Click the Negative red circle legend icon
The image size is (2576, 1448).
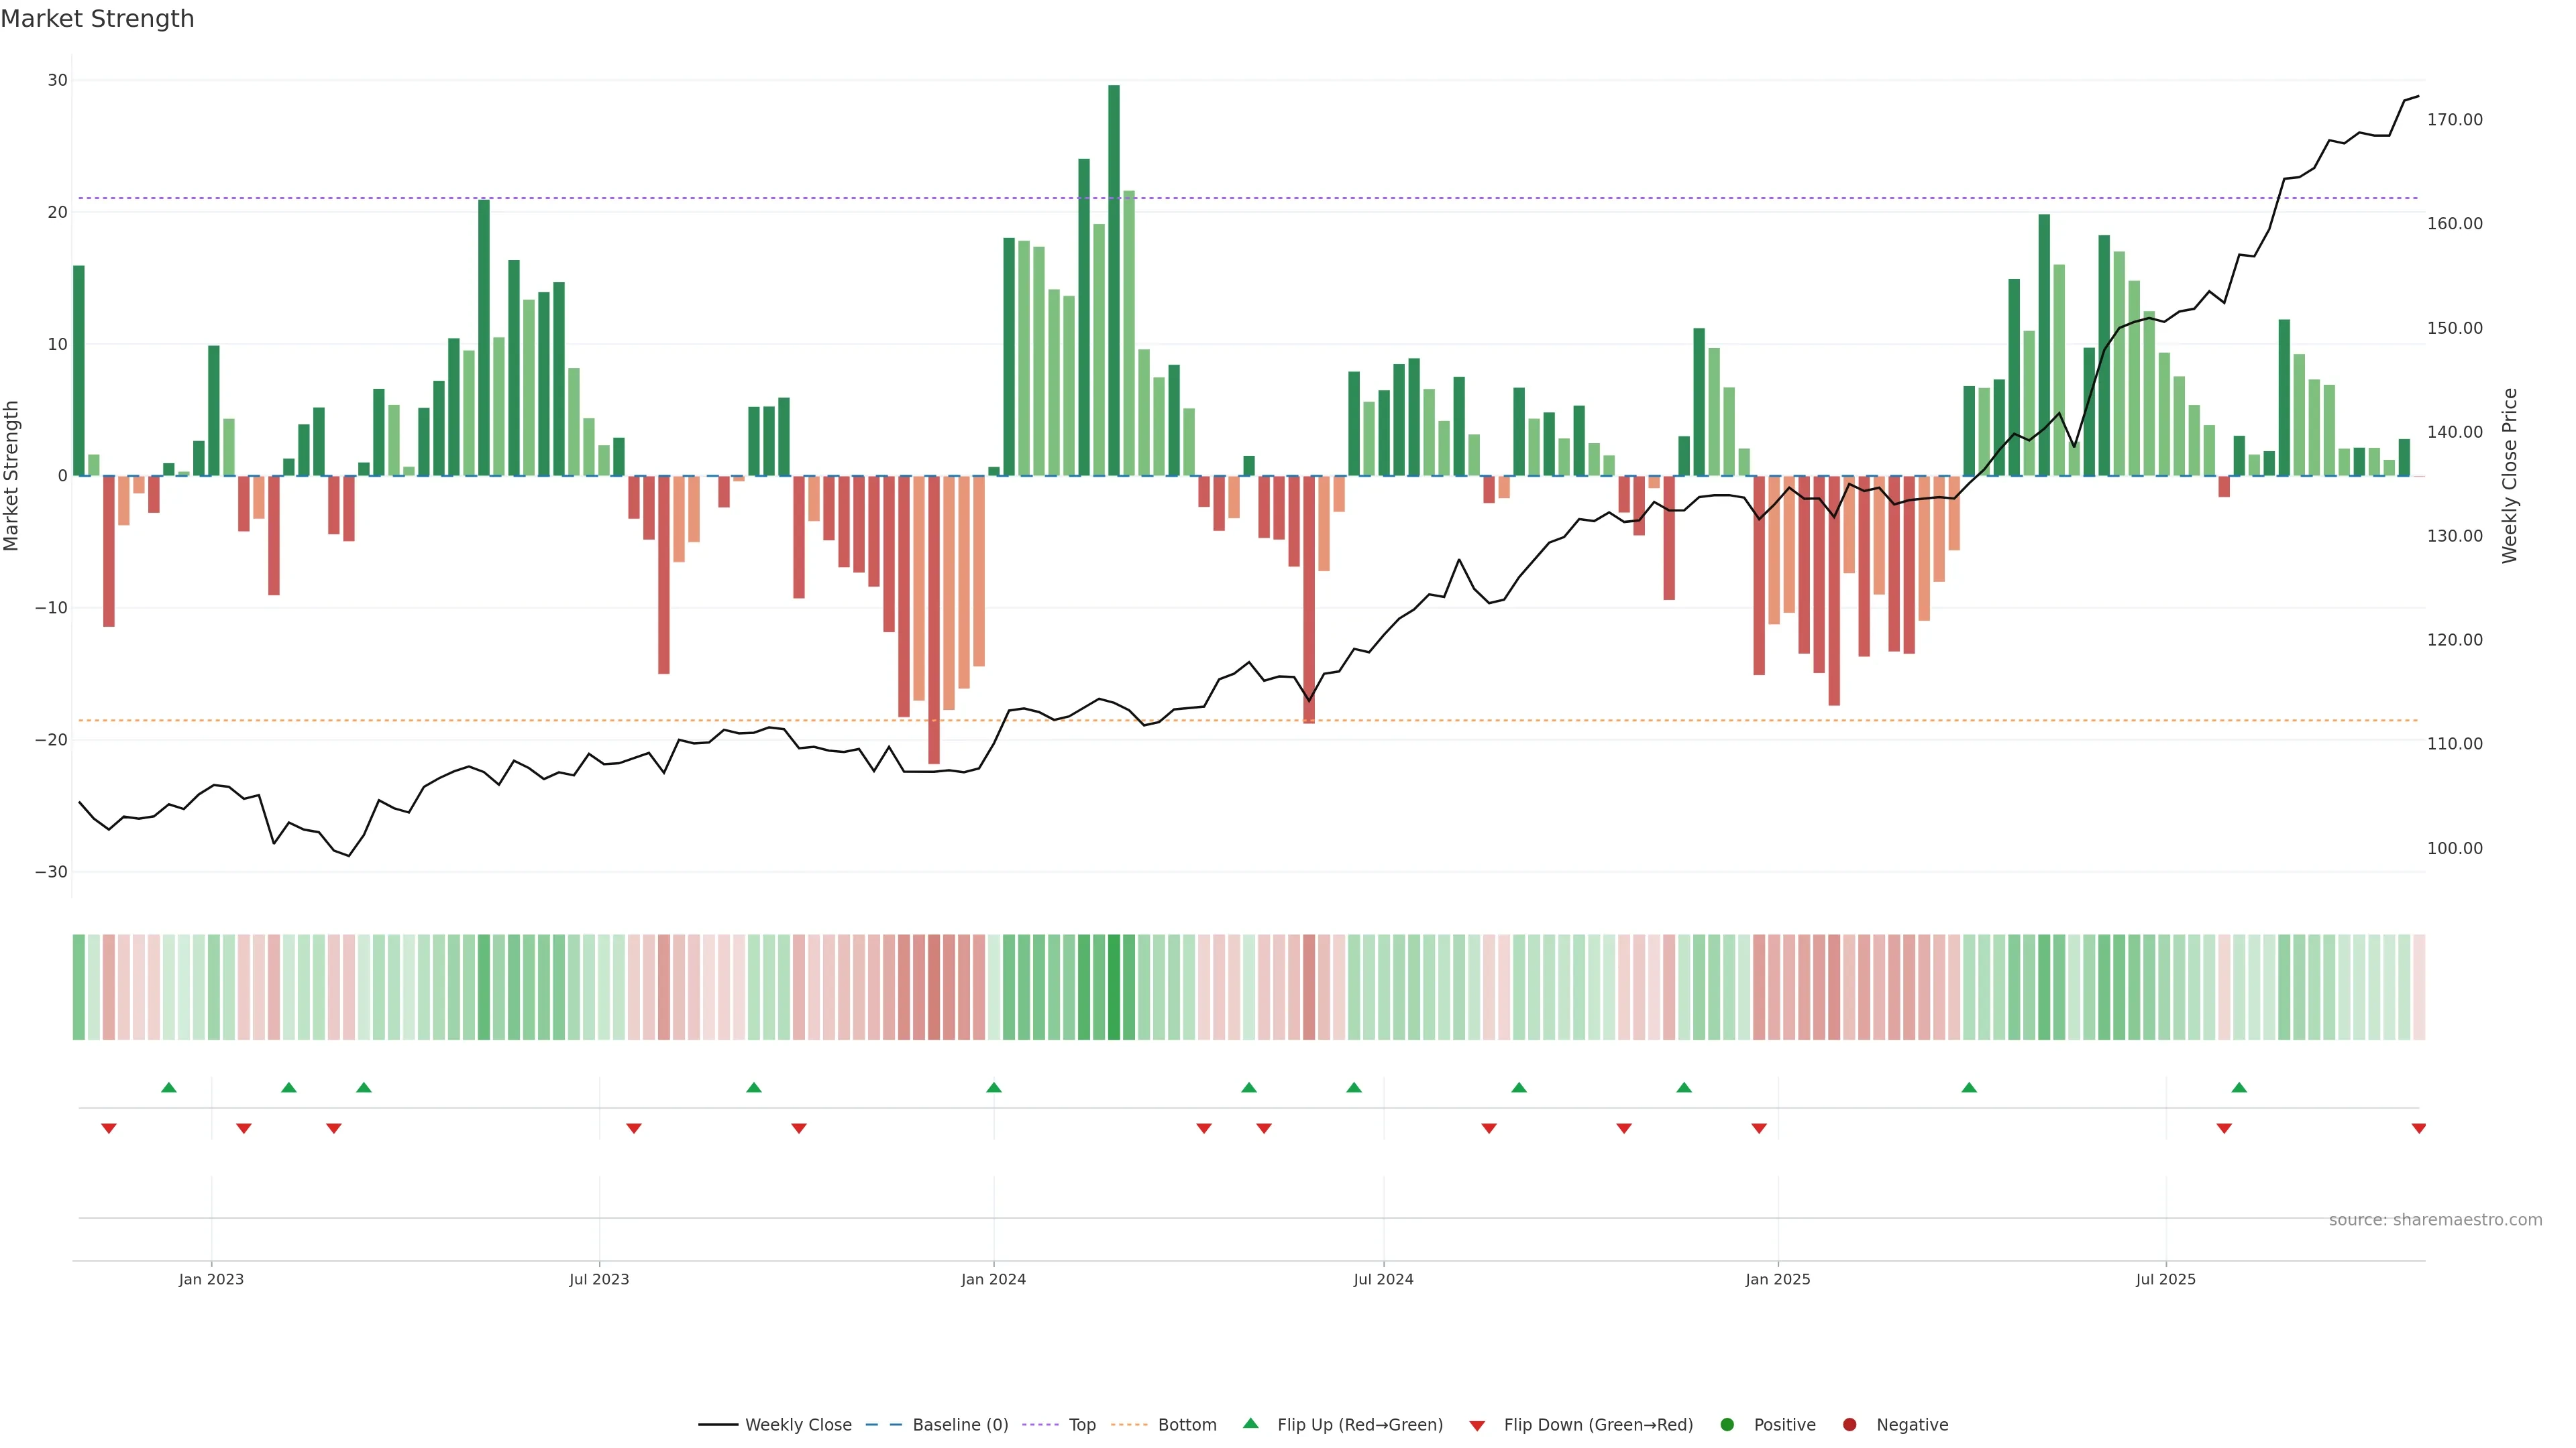point(1849,1425)
